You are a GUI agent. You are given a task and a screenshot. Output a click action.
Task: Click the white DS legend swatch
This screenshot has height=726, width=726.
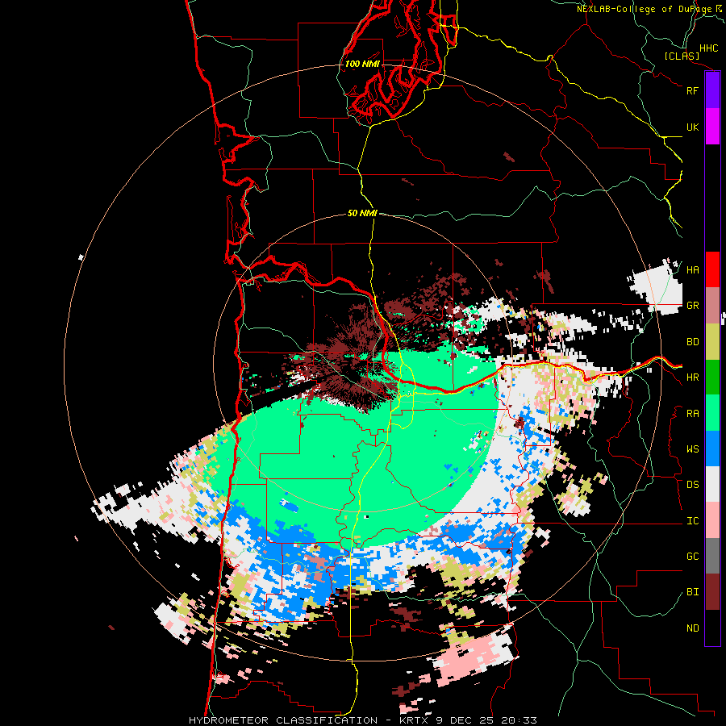[712, 484]
